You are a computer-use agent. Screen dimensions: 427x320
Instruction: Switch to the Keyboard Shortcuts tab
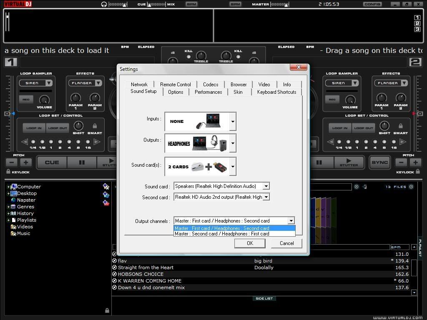[277, 92]
